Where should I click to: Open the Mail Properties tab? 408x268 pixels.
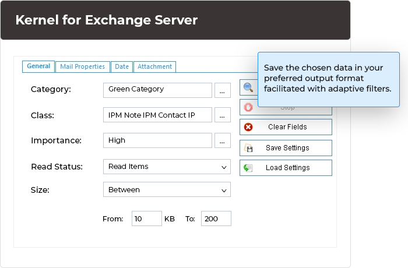point(83,67)
